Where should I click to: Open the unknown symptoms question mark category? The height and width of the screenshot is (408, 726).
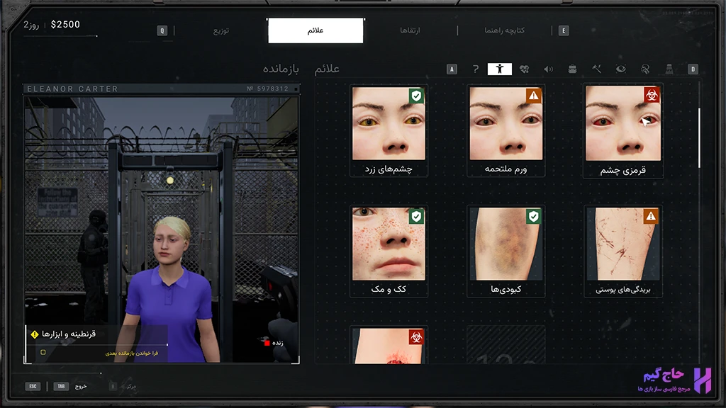(x=476, y=69)
